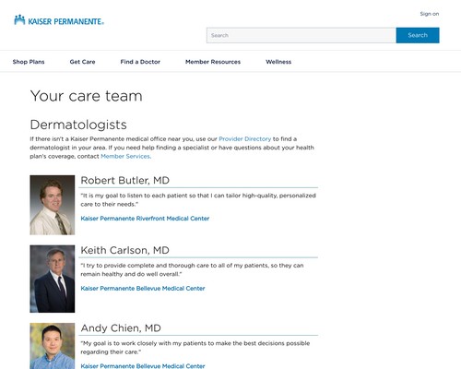Open the Find a Doctor menu
Image resolution: width=461 pixels, height=369 pixels.
click(x=140, y=62)
